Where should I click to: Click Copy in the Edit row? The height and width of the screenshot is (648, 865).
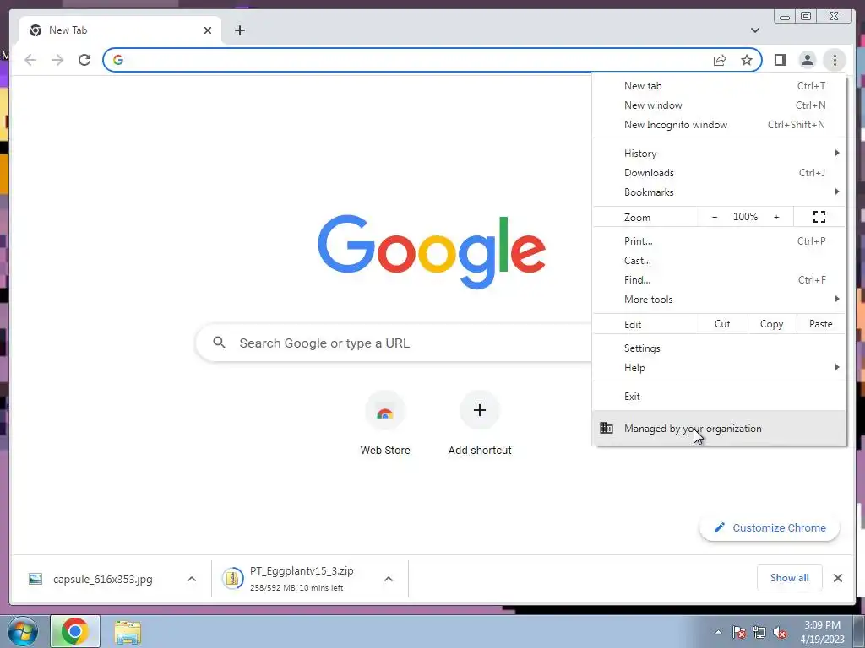pos(772,324)
